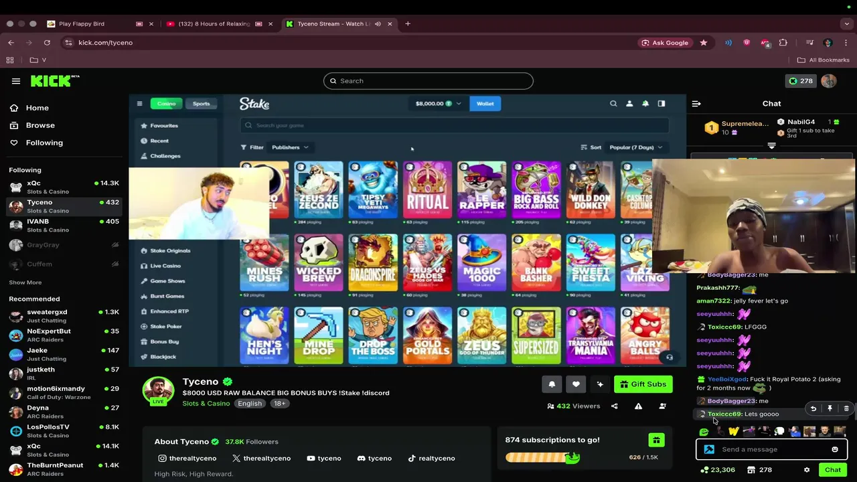Close the Play Flappy Bird tab

[x=151, y=24]
